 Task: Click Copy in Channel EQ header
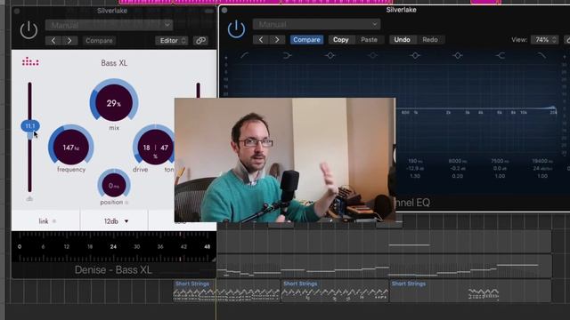340,39
